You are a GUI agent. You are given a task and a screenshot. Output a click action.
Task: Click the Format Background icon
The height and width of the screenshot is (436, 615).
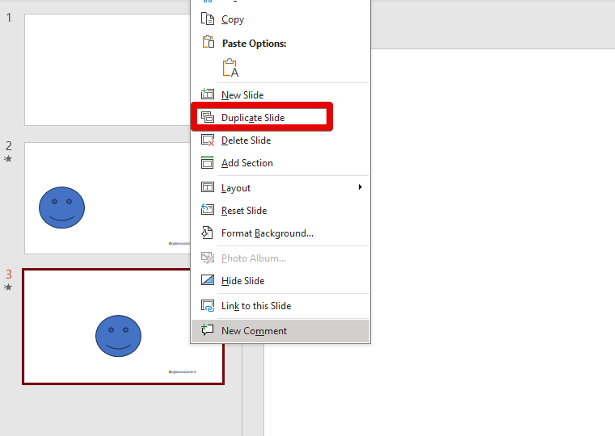point(207,233)
